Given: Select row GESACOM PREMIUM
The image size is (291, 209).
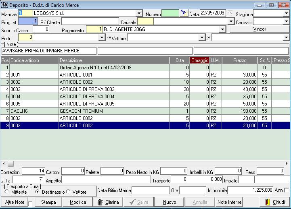Looking at the screenshot, I should click(145, 111).
